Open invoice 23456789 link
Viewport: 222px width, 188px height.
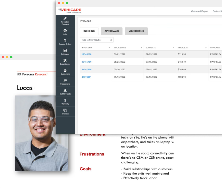click(x=87, y=62)
